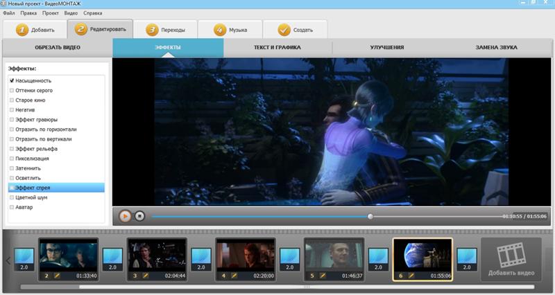Select transition icon between clips 4 and 5
The image size is (555, 295).
(289, 259)
